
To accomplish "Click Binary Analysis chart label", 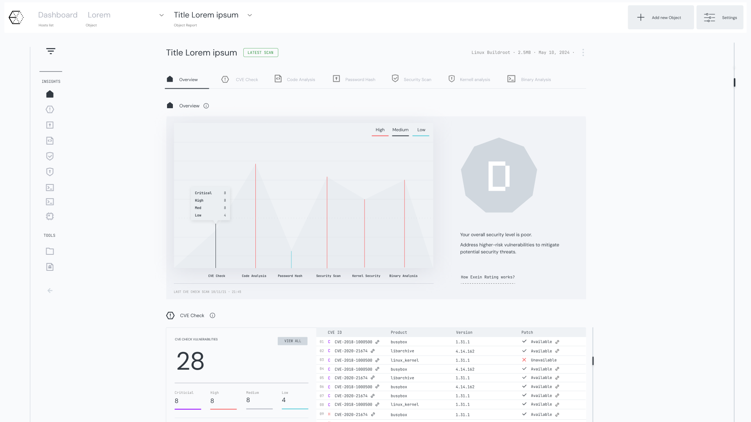I will click(x=403, y=276).
